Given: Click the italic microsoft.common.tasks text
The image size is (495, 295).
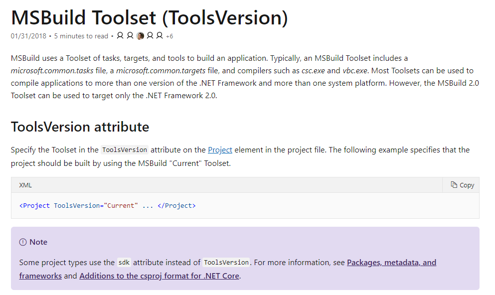Looking at the screenshot, I should click(52, 71).
